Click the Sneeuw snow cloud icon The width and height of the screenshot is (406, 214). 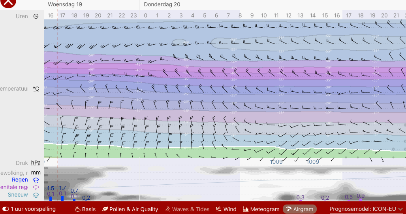36,195
